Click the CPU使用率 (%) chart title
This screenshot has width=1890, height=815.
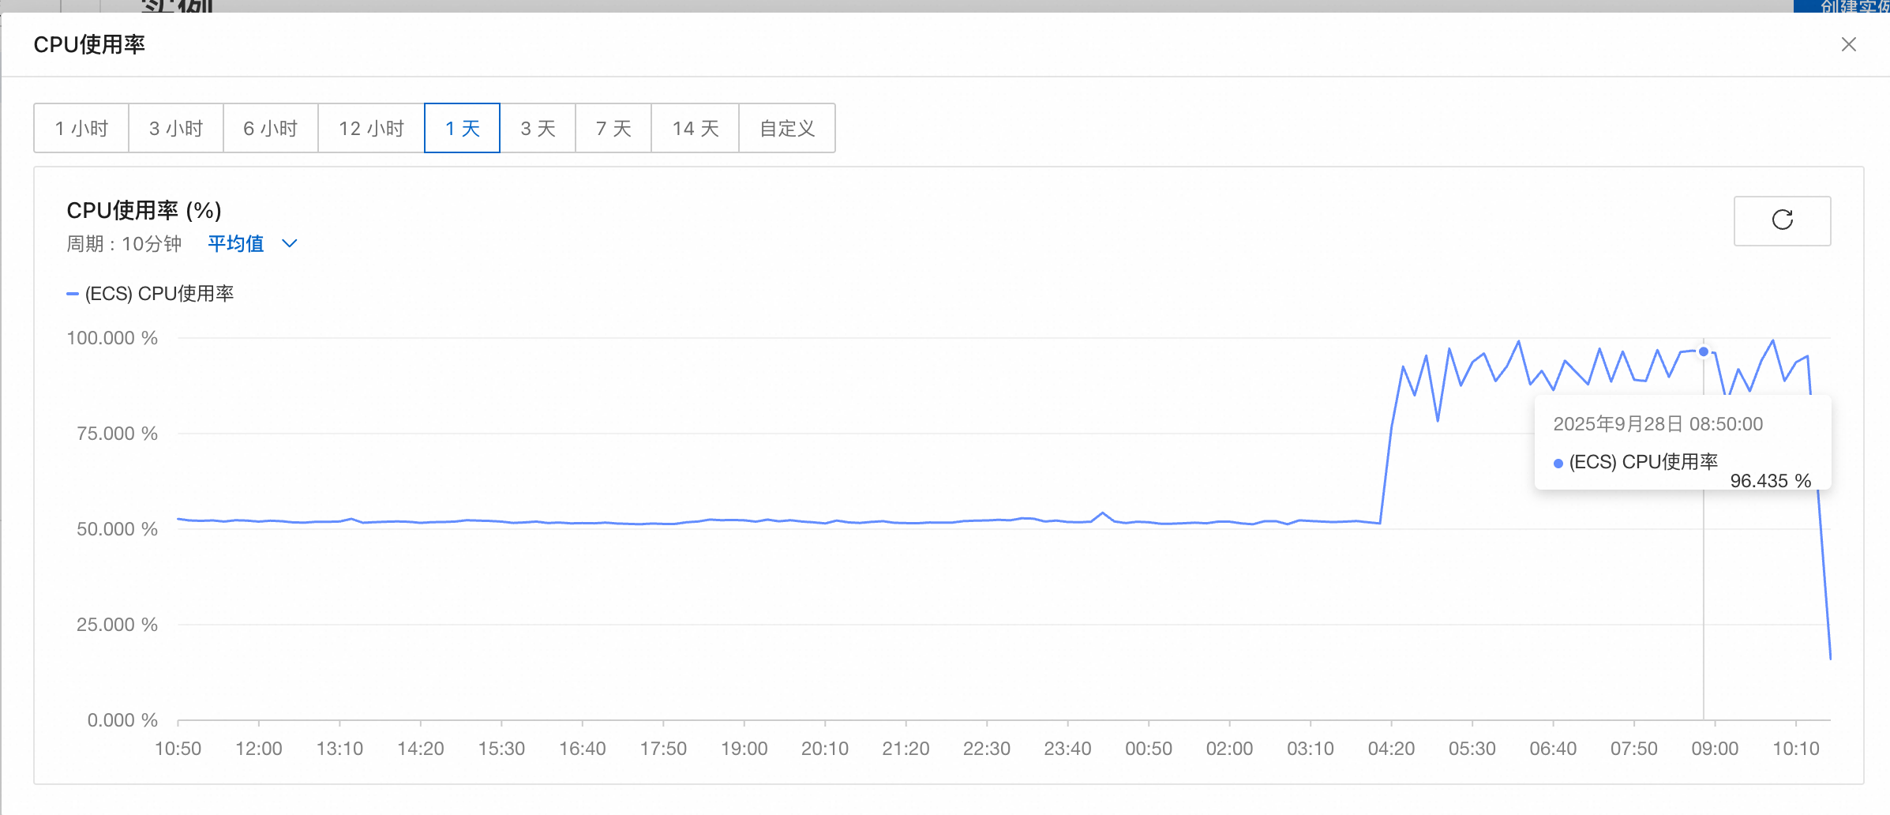click(x=144, y=210)
